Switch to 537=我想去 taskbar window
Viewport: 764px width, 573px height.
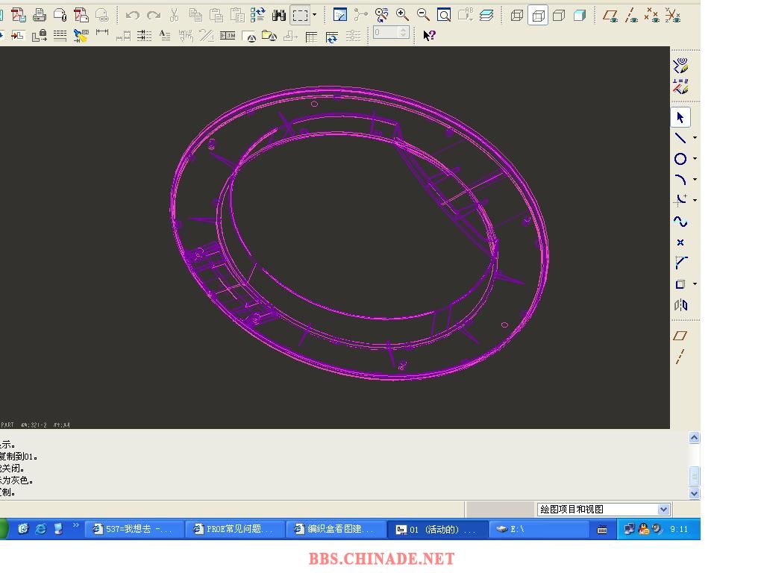[134, 529]
